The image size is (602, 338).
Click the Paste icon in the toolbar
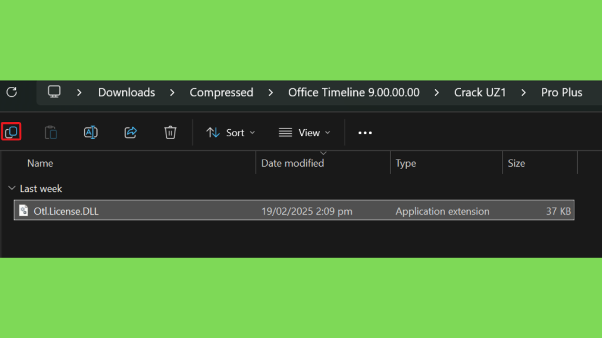click(x=51, y=132)
